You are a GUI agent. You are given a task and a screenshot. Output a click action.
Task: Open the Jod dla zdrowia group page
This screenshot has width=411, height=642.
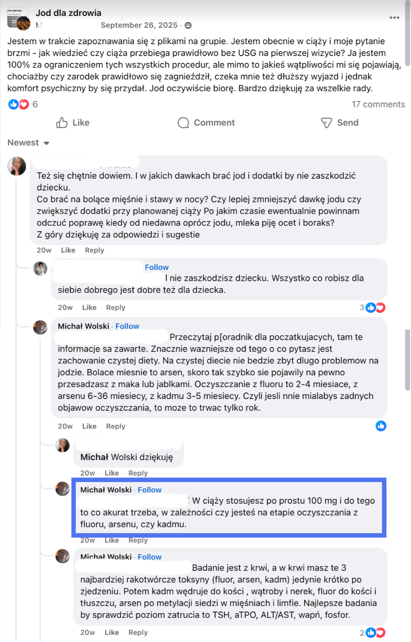point(68,13)
